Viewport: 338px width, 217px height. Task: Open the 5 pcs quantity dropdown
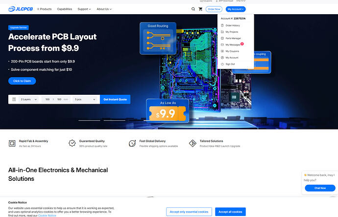pyautogui.click(x=84, y=99)
